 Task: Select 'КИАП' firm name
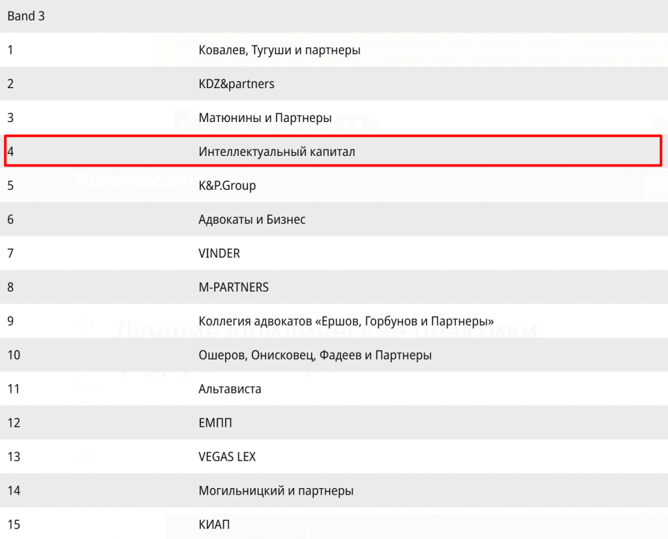(214, 525)
